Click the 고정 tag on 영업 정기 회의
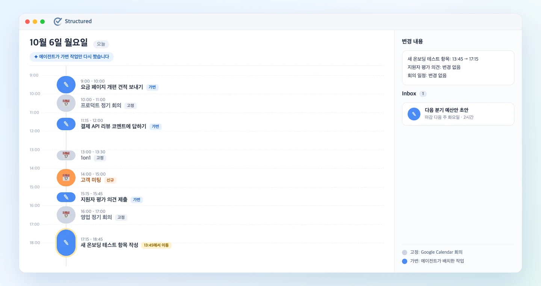The width and height of the screenshot is (541, 286). click(121, 218)
